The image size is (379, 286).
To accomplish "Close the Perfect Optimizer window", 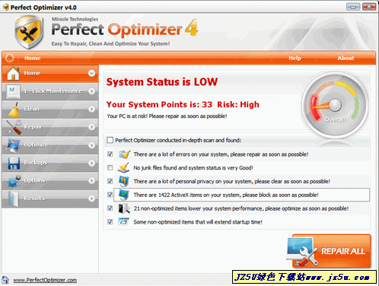I will coord(369,7).
